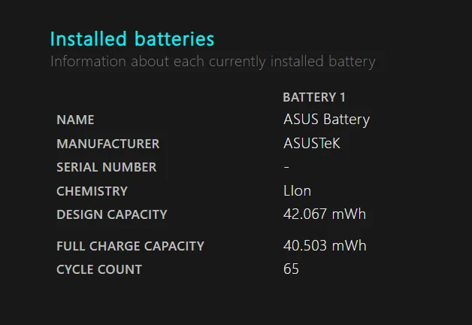Select the MANUFACTURER row label

click(x=107, y=144)
